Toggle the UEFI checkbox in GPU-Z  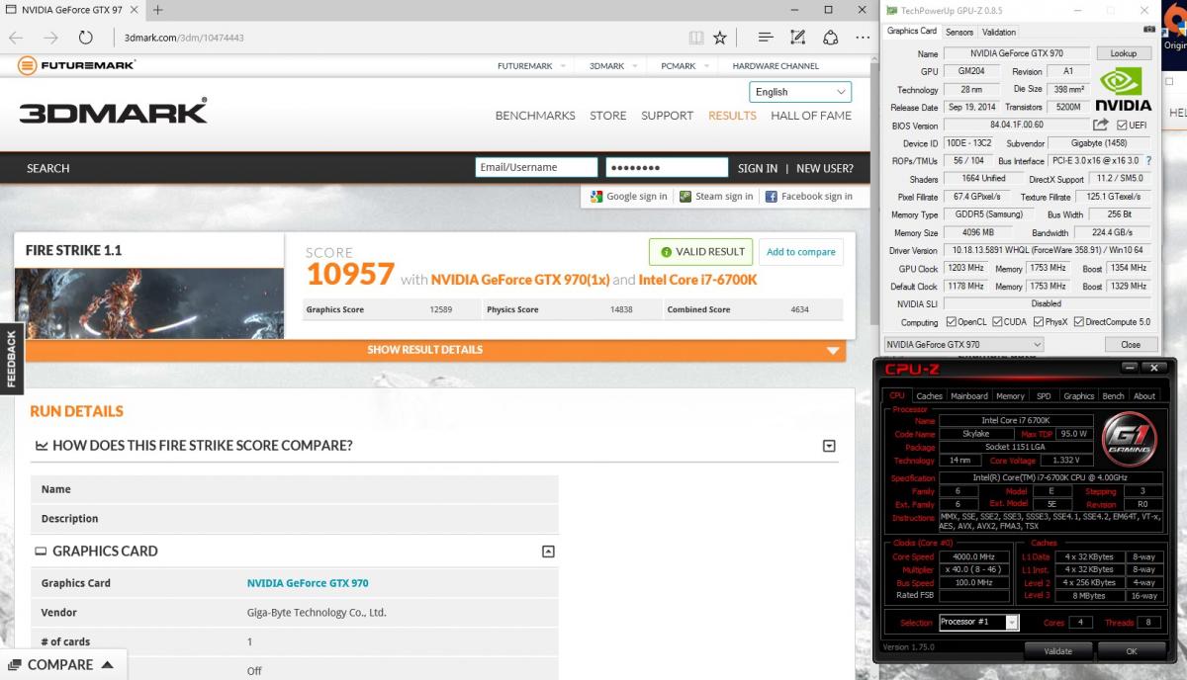[1122, 126]
